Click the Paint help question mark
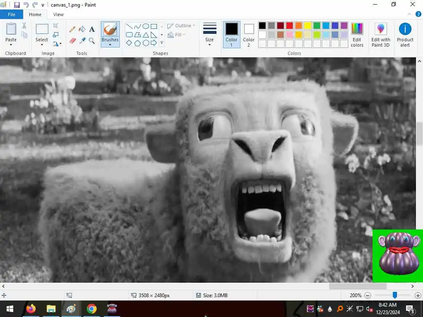 (x=418, y=14)
